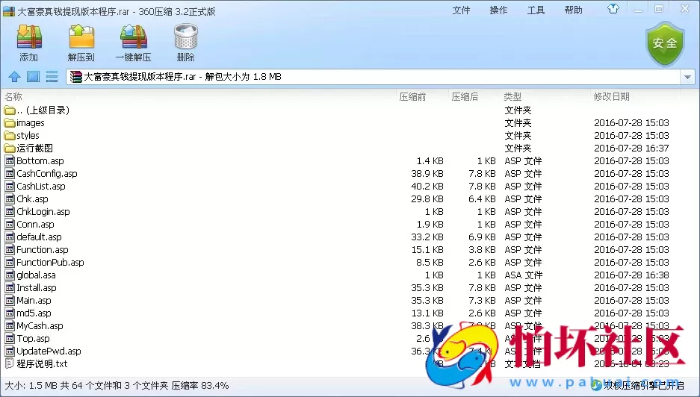Click the 360压缩 app icon in title bar

pyautogui.click(x=8, y=10)
